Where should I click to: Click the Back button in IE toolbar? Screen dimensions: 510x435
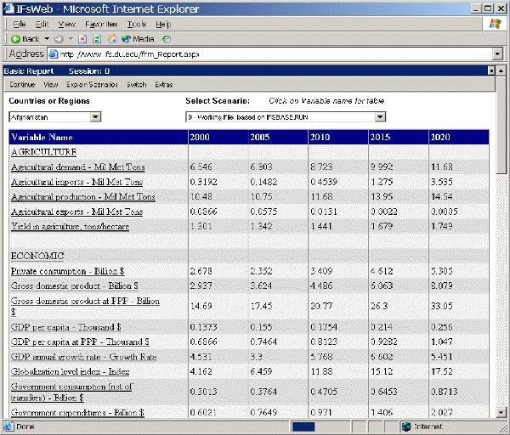pyautogui.click(x=25, y=39)
